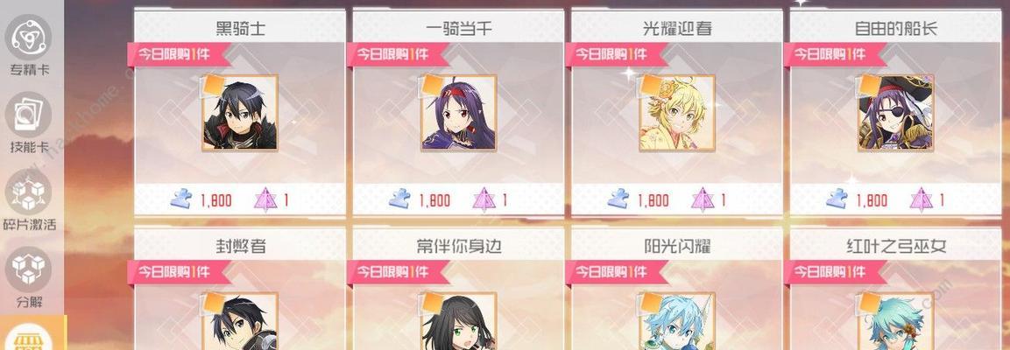This screenshot has height=350, width=1010.
Task: Select the 分解 sidebar icon
Action: pos(28,269)
